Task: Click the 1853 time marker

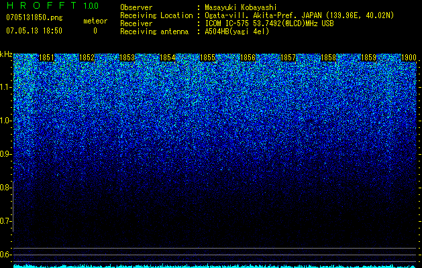Action: click(x=127, y=58)
